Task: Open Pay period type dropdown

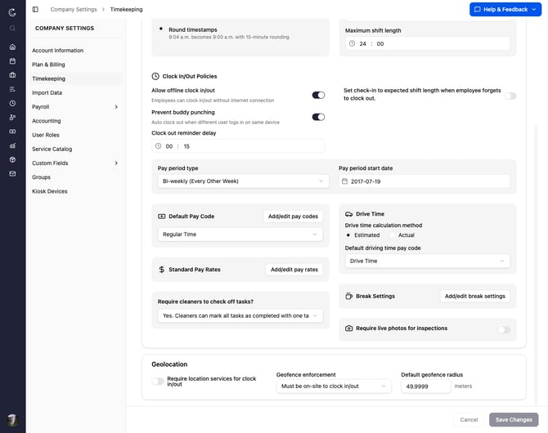Action: [x=243, y=181]
